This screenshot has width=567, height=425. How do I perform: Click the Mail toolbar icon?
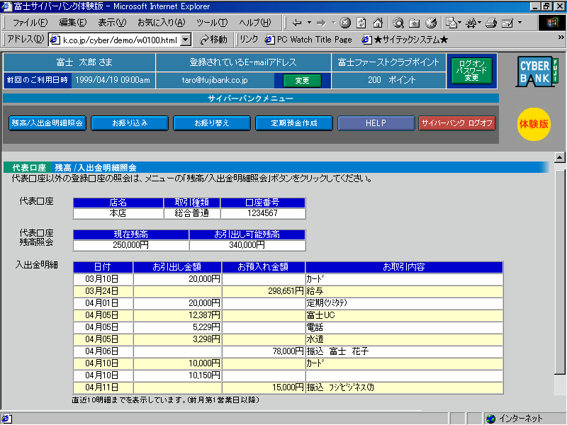(x=452, y=23)
